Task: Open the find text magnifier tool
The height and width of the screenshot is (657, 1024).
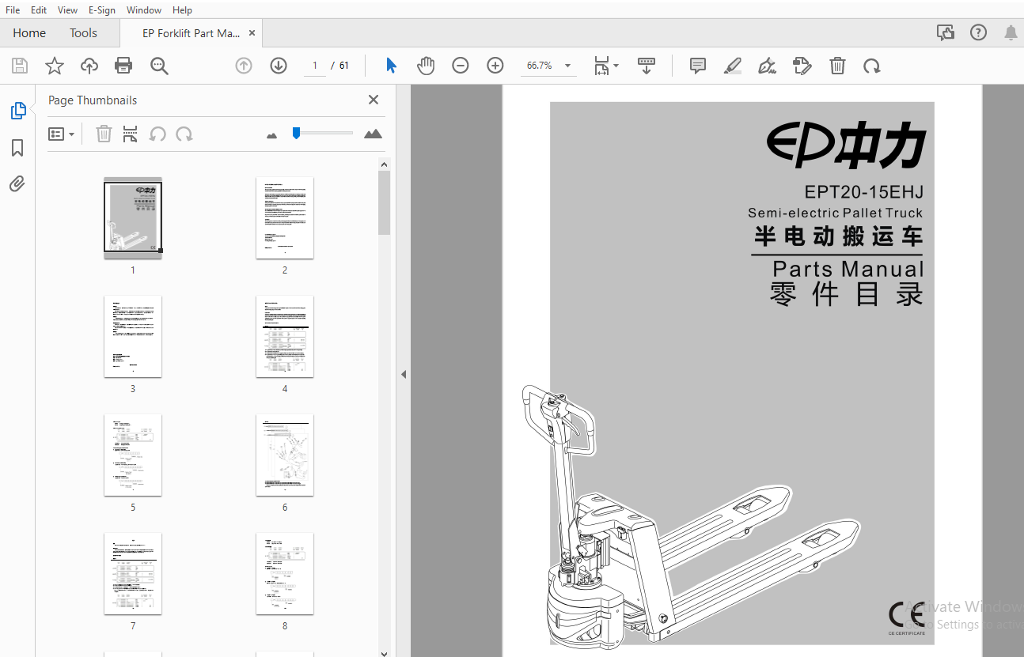Action: [x=160, y=66]
